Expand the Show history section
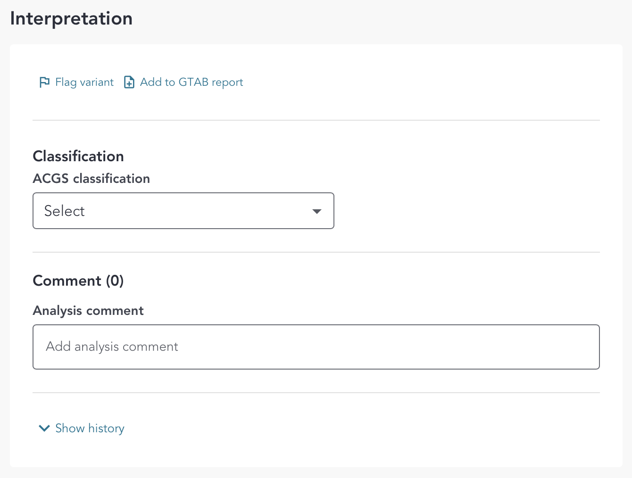The width and height of the screenshot is (632, 478). coord(90,429)
